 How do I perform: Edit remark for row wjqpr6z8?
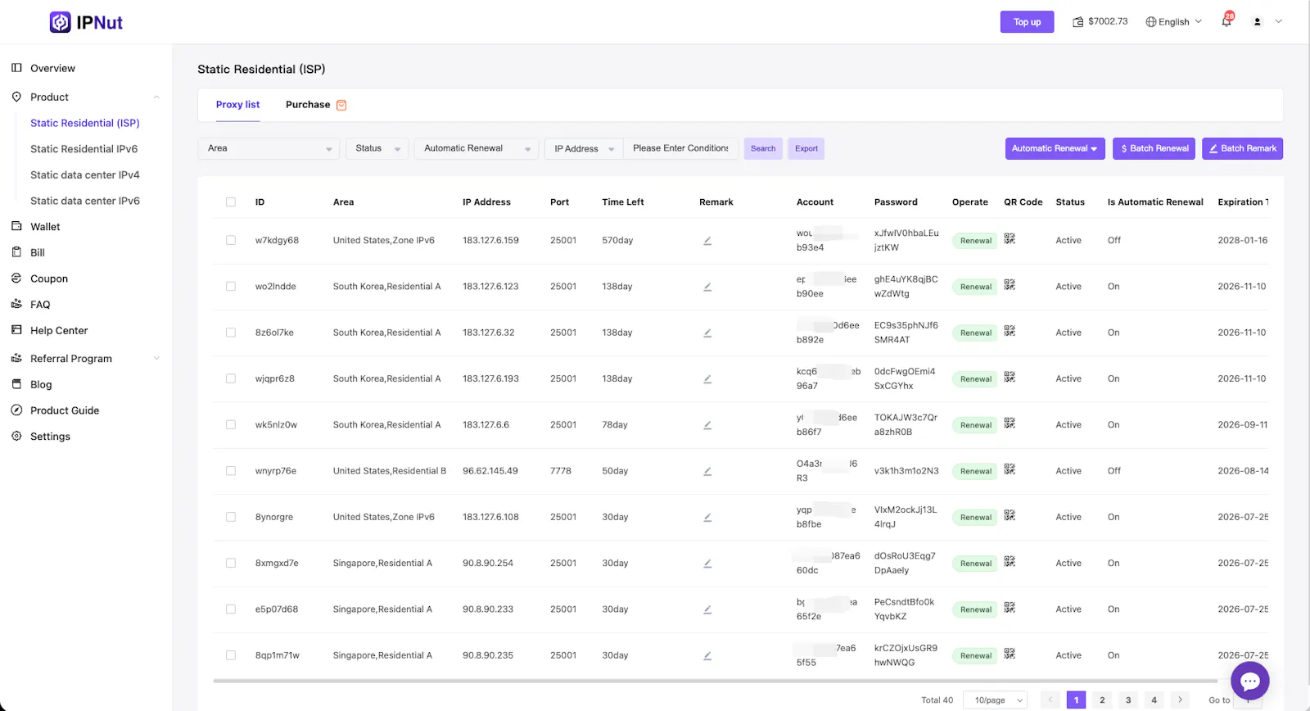(x=707, y=379)
